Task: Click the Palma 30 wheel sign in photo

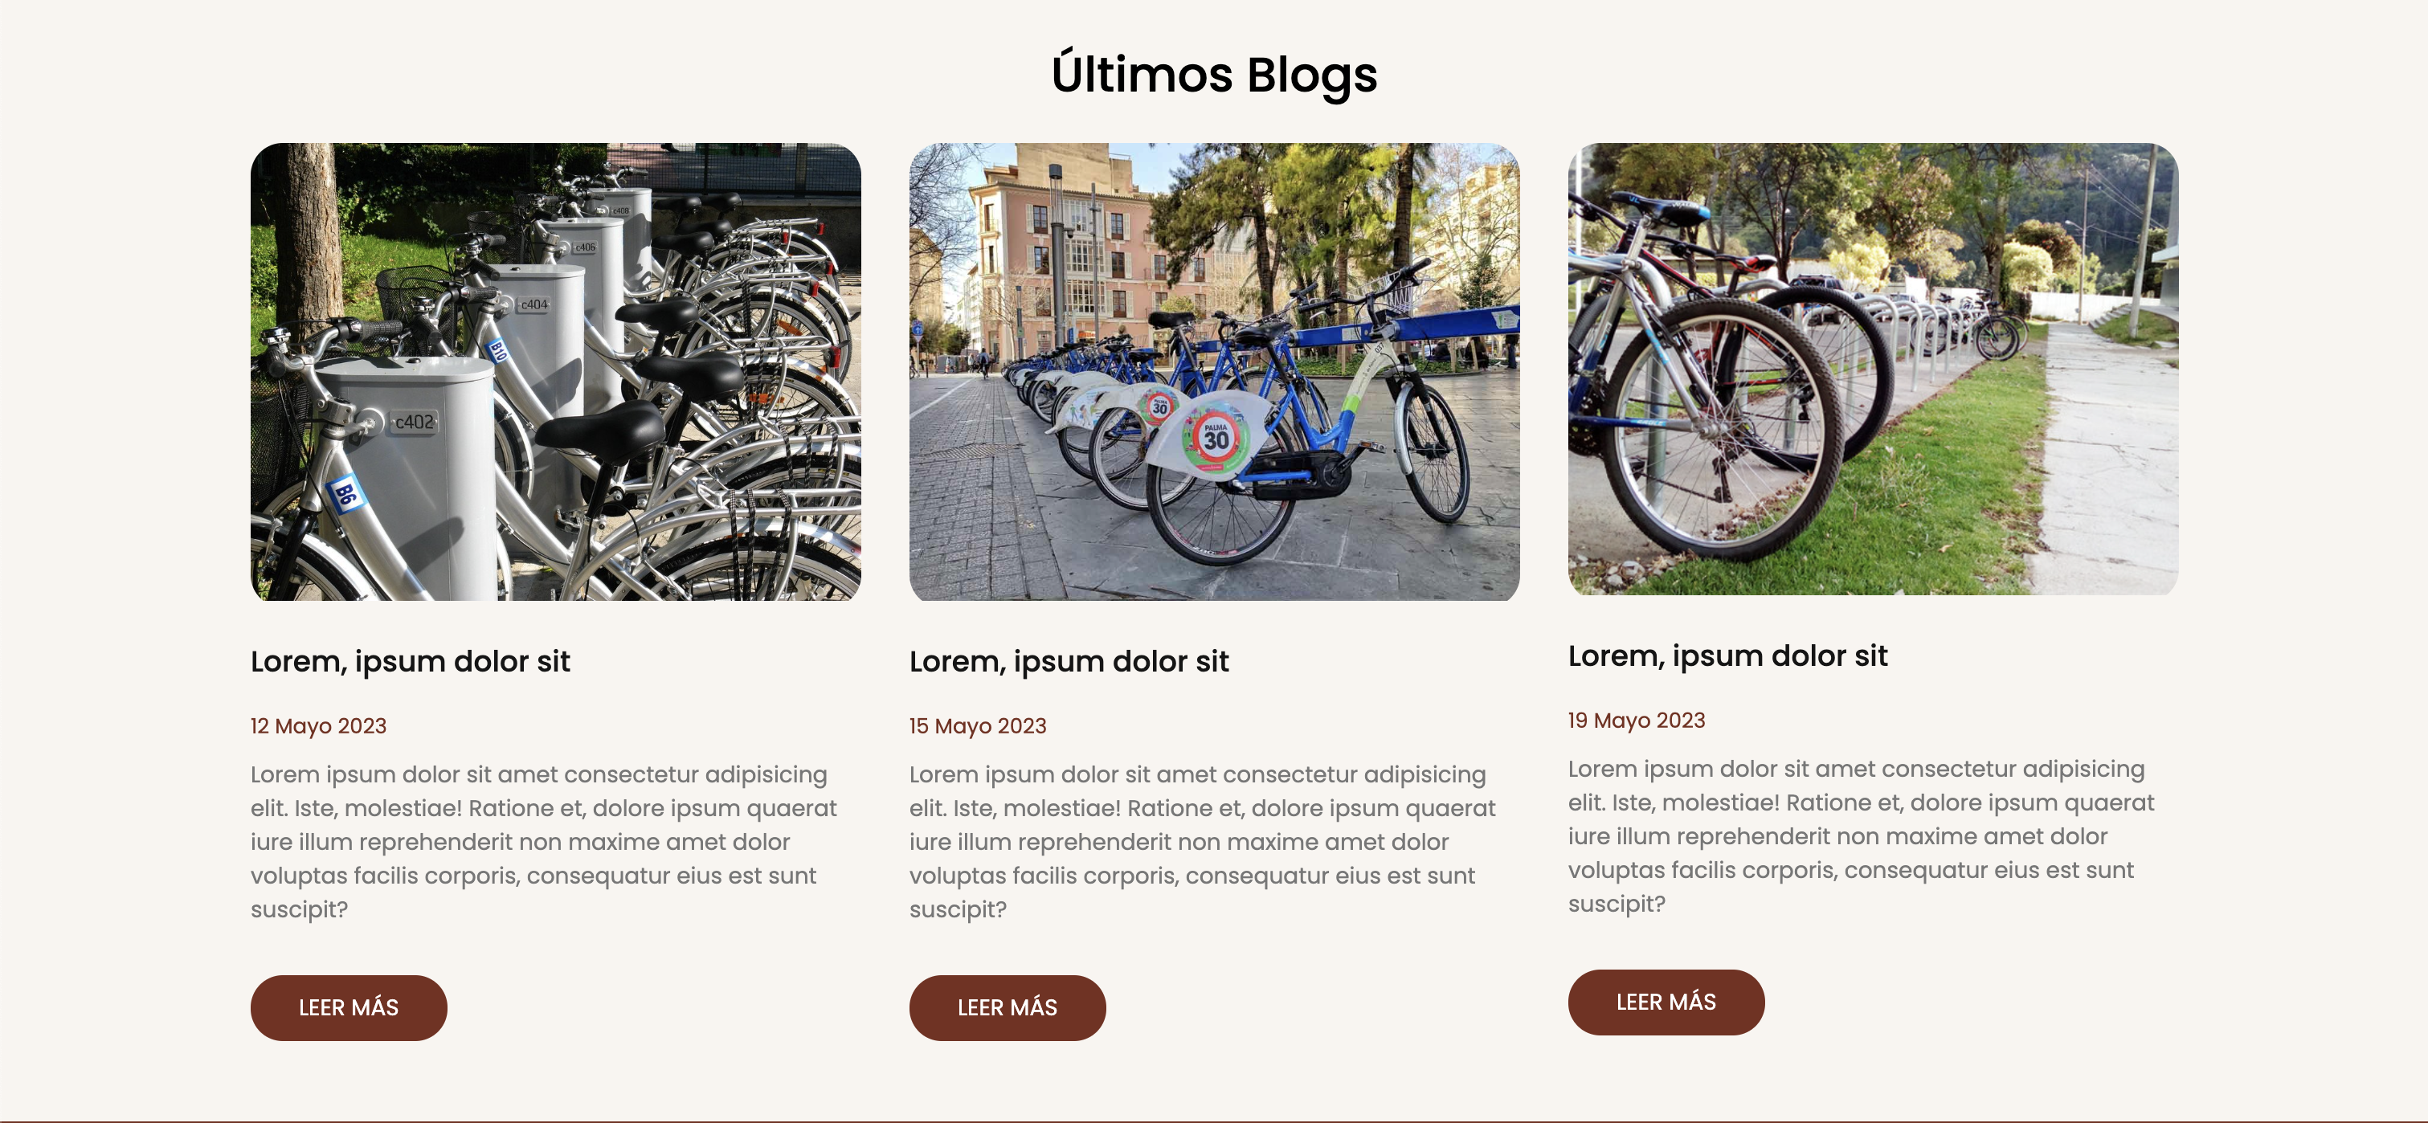Action: [x=1214, y=438]
